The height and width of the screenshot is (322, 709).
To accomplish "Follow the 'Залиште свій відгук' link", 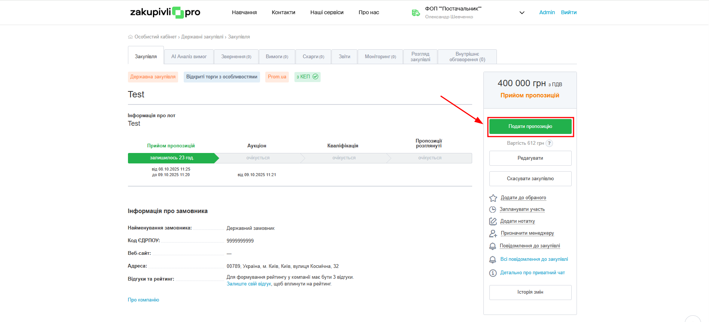I will 249,284.
